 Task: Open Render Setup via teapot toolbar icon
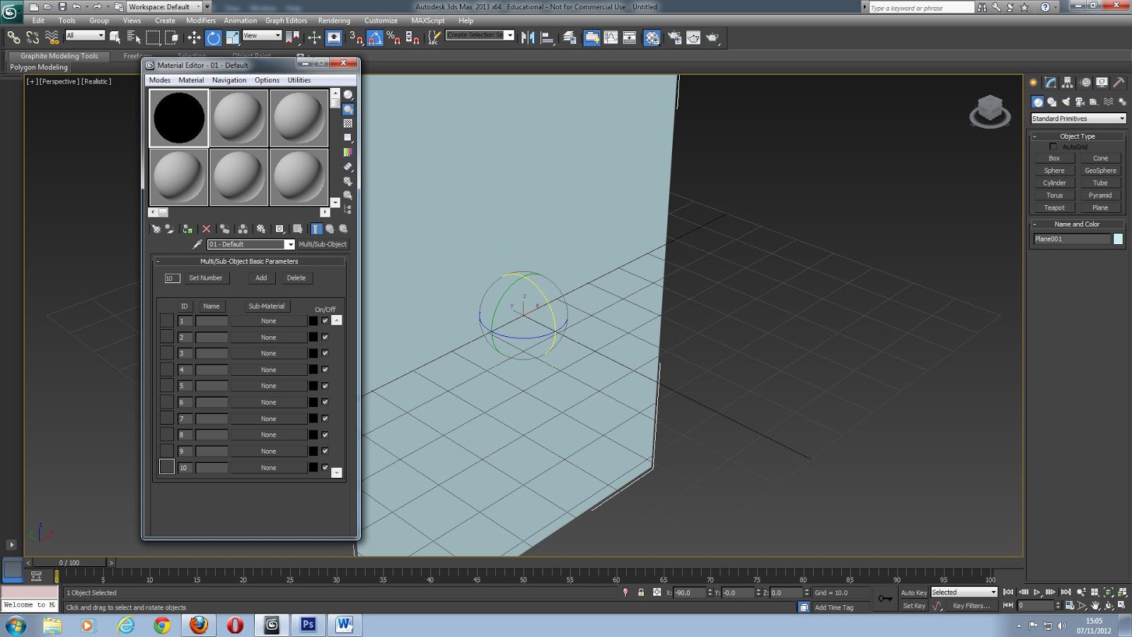click(x=675, y=37)
